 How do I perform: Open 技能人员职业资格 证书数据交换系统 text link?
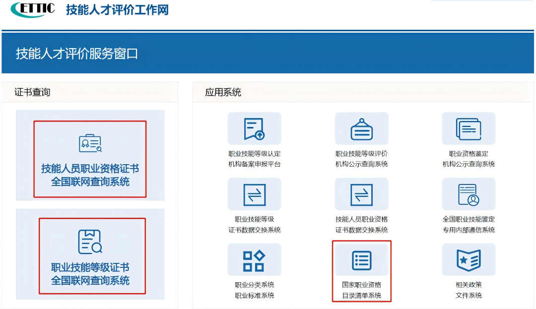pyautogui.click(x=361, y=224)
